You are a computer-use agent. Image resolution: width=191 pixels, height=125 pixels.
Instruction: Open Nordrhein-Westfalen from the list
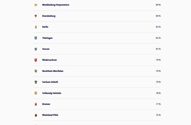tap(53, 71)
